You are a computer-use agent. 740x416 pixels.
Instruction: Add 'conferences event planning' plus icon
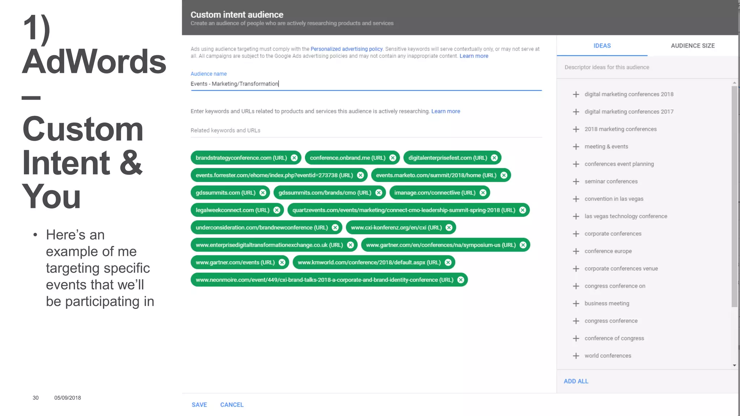click(x=576, y=164)
